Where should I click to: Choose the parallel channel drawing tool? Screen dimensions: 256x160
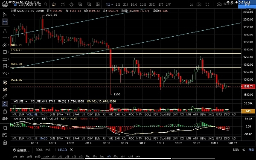pos(5,45)
